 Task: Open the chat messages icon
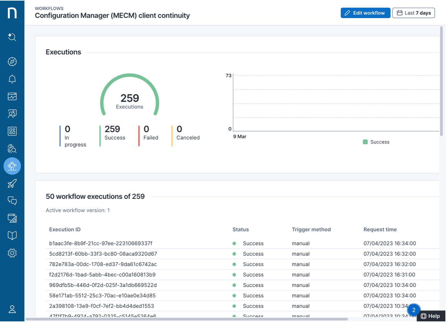pos(12,201)
